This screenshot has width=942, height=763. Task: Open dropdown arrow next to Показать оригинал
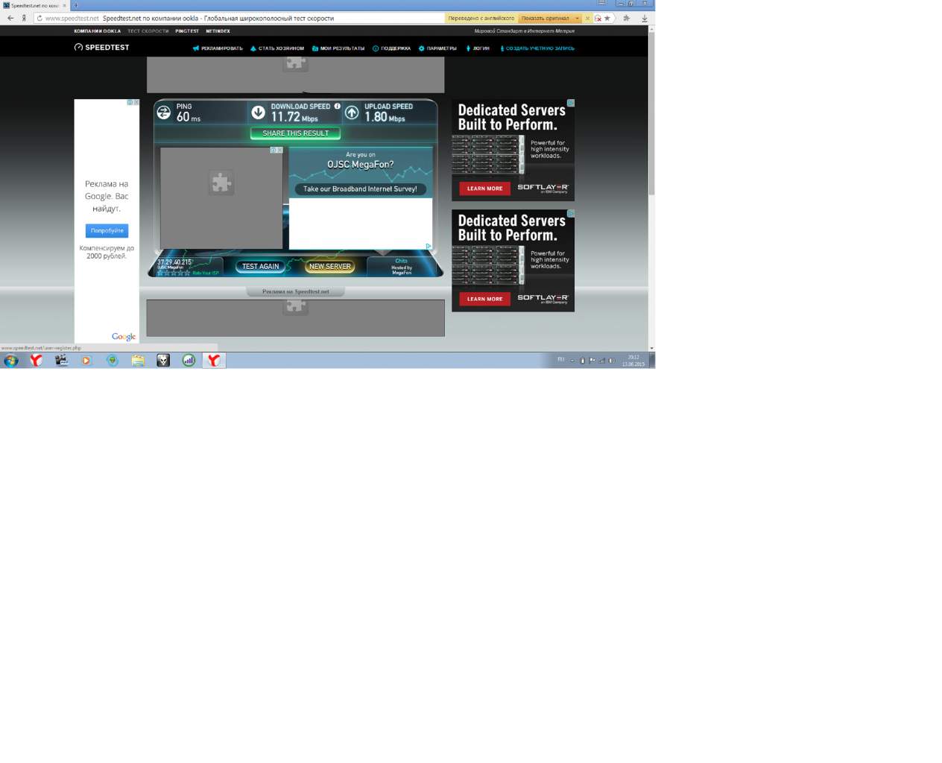pos(577,18)
